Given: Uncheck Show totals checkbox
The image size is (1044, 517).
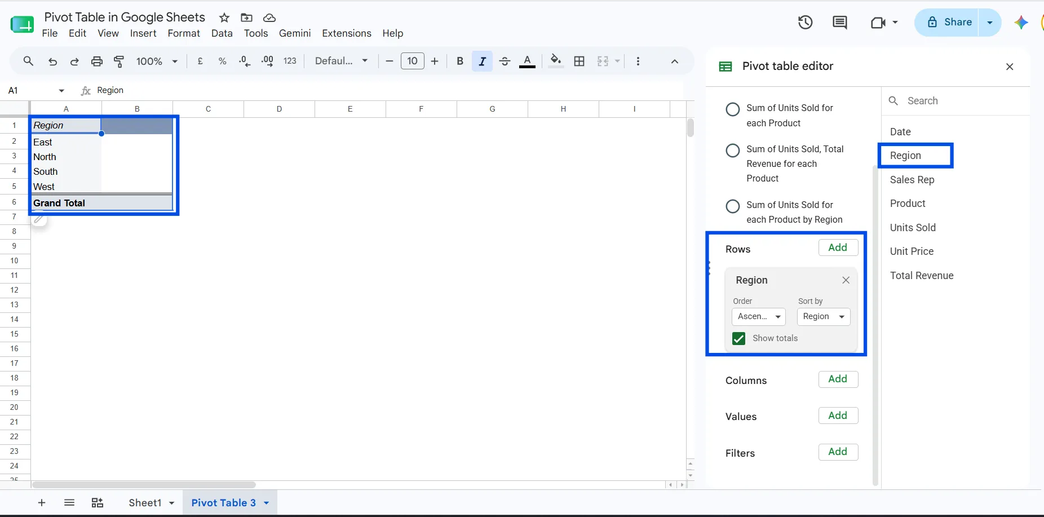Looking at the screenshot, I should pyautogui.click(x=738, y=338).
